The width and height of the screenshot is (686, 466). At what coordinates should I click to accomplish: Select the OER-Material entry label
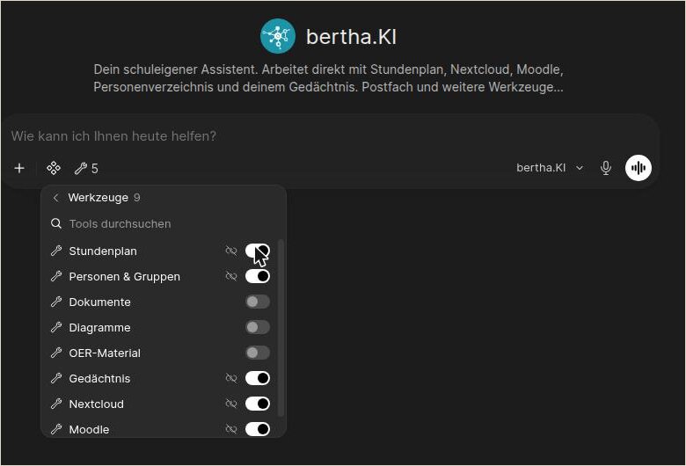(x=105, y=353)
